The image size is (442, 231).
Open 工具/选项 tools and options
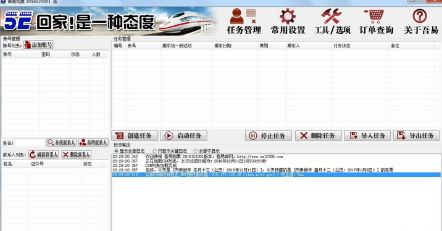click(x=332, y=22)
